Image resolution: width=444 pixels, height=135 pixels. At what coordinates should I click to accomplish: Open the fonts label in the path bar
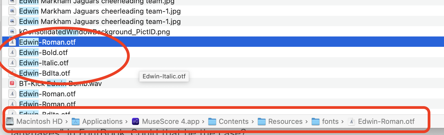click(x=330, y=121)
